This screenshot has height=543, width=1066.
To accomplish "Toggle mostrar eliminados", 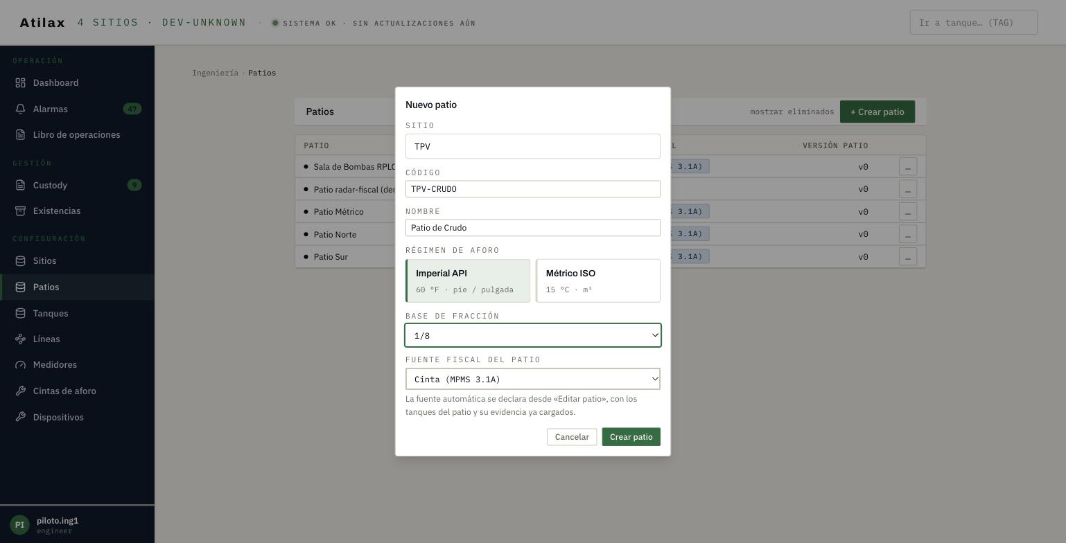I will pos(792,112).
